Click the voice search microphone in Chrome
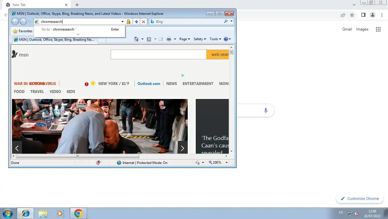The height and width of the screenshot is (219, 388). click(266, 110)
